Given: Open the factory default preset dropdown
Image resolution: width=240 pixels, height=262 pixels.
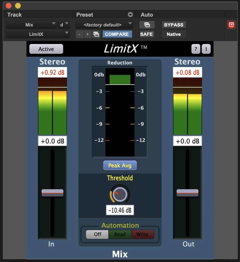Looking at the screenshot, I should click(104, 25).
